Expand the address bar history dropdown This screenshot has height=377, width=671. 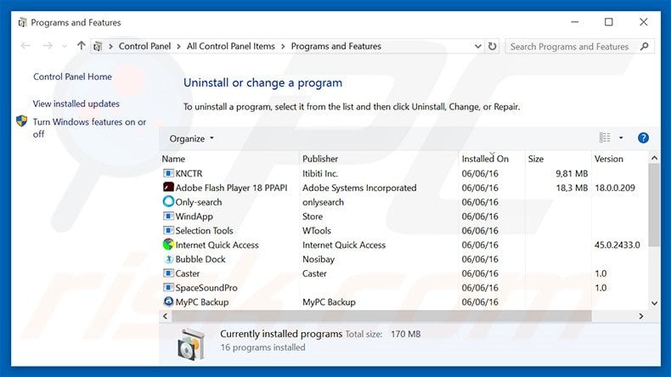477,46
